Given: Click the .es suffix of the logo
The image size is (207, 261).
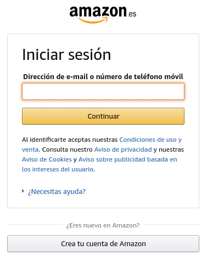Looking at the screenshot, I should [132, 14].
